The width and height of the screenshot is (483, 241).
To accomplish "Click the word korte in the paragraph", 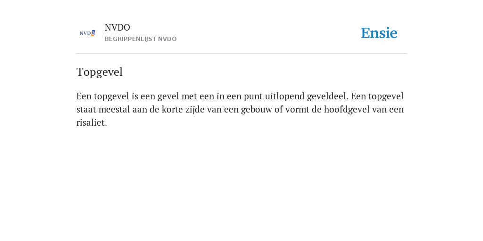I will 172,109.
